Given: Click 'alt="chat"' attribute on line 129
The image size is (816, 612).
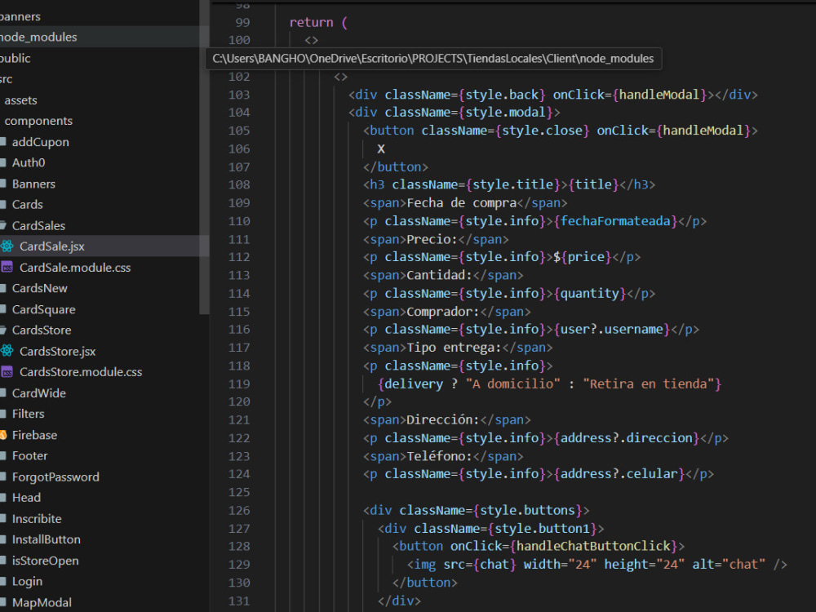Looking at the screenshot, I should pyautogui.click(x=729, y=565).
